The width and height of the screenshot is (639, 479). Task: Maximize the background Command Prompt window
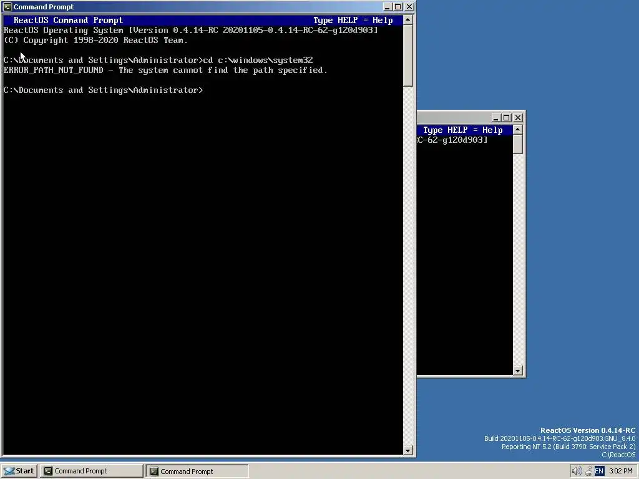click(x=507, y=118)
